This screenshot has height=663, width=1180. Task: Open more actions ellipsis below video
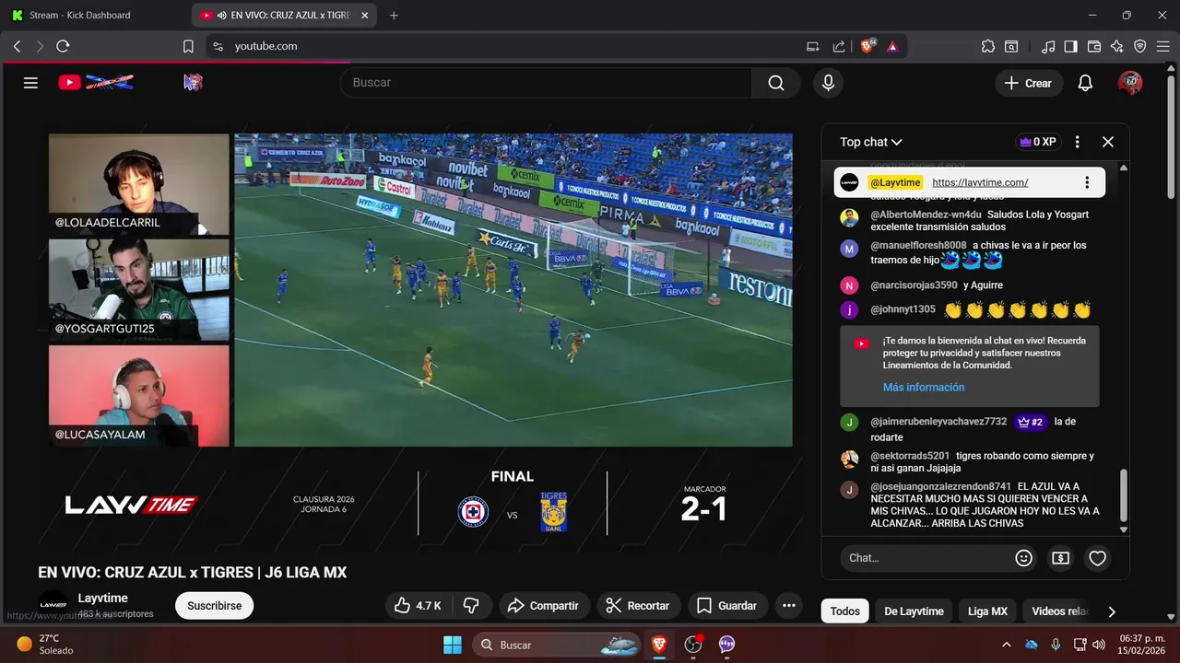(788, 605)
